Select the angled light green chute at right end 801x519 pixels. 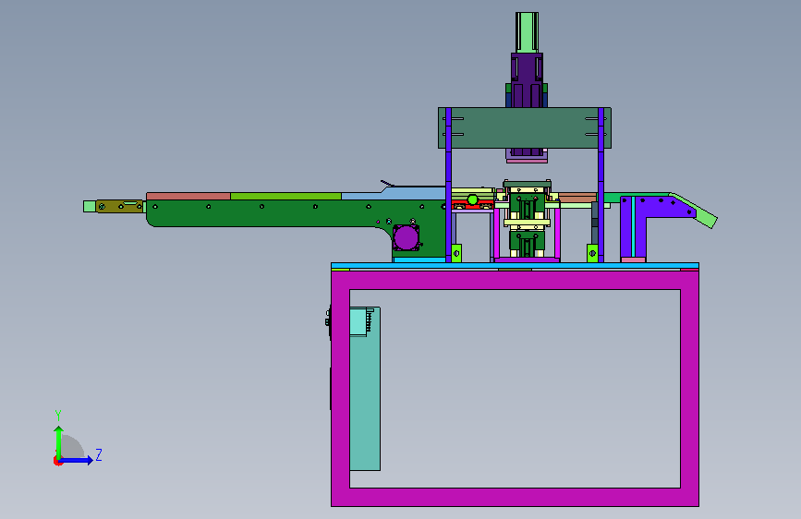coord(694,211)
